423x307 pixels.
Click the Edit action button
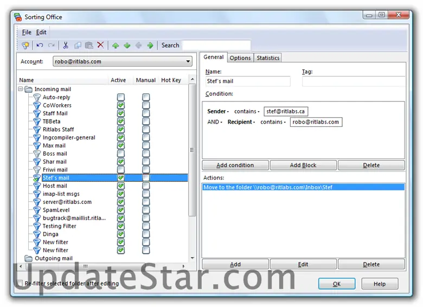tap(303, 264)
